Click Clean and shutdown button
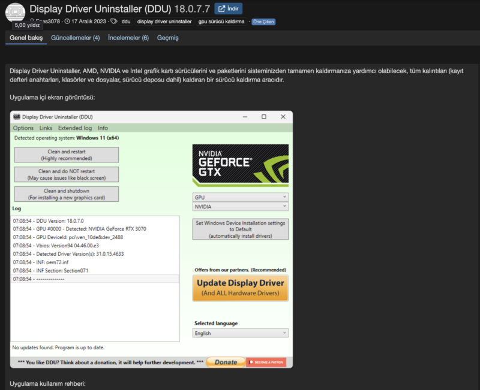This screenshot has height=390, width=480. click(x=67, y=194)
